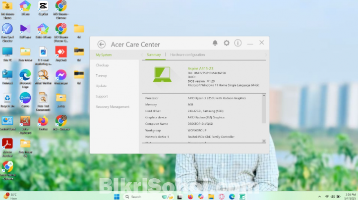Open Support in the sidebar
358x200 pixels.
[x=102, y=97]
